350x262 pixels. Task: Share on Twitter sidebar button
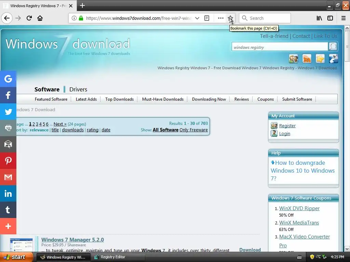pos(8,112)
